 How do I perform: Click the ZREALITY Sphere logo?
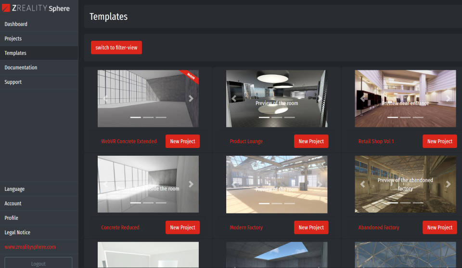pyautogui.click(x=36, y=8)
